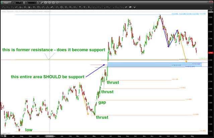This screenshot has height=138, width=214.
Task: Click the up arrow marker tool
Action: click(84, 7)
